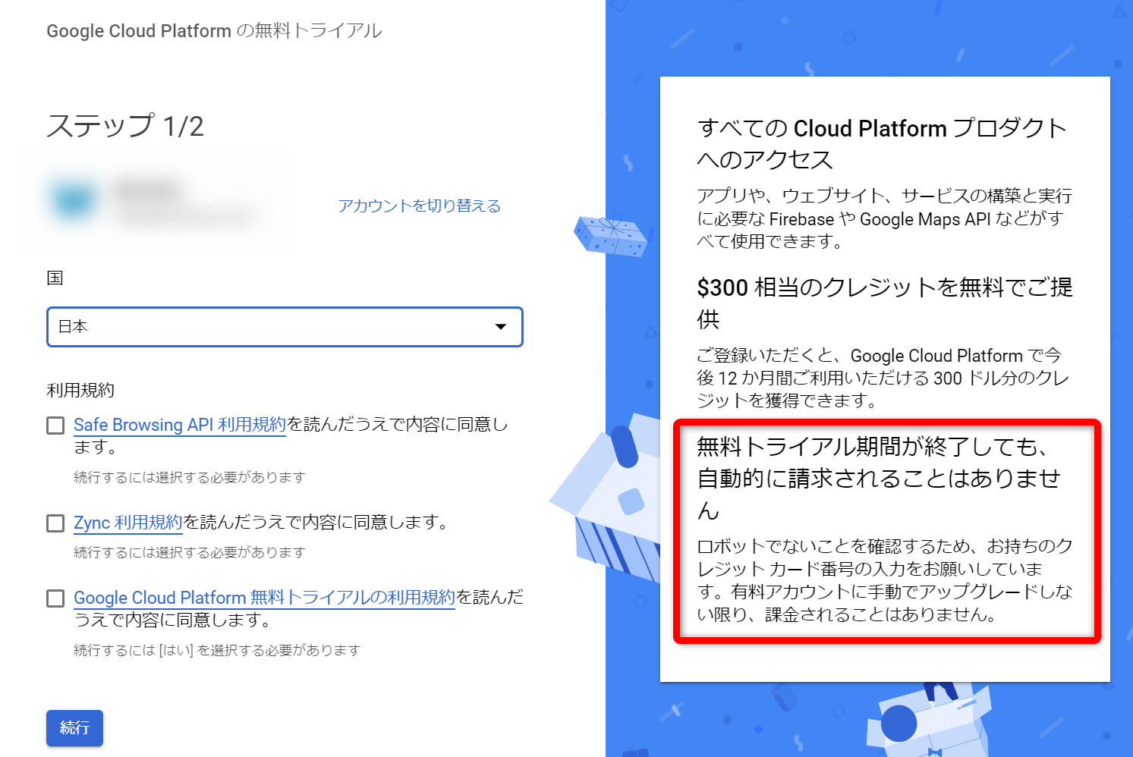Click the Google Cloud Platform の無料トライアル title
This screenshot has height=757, width=1133.
point(215,31)
